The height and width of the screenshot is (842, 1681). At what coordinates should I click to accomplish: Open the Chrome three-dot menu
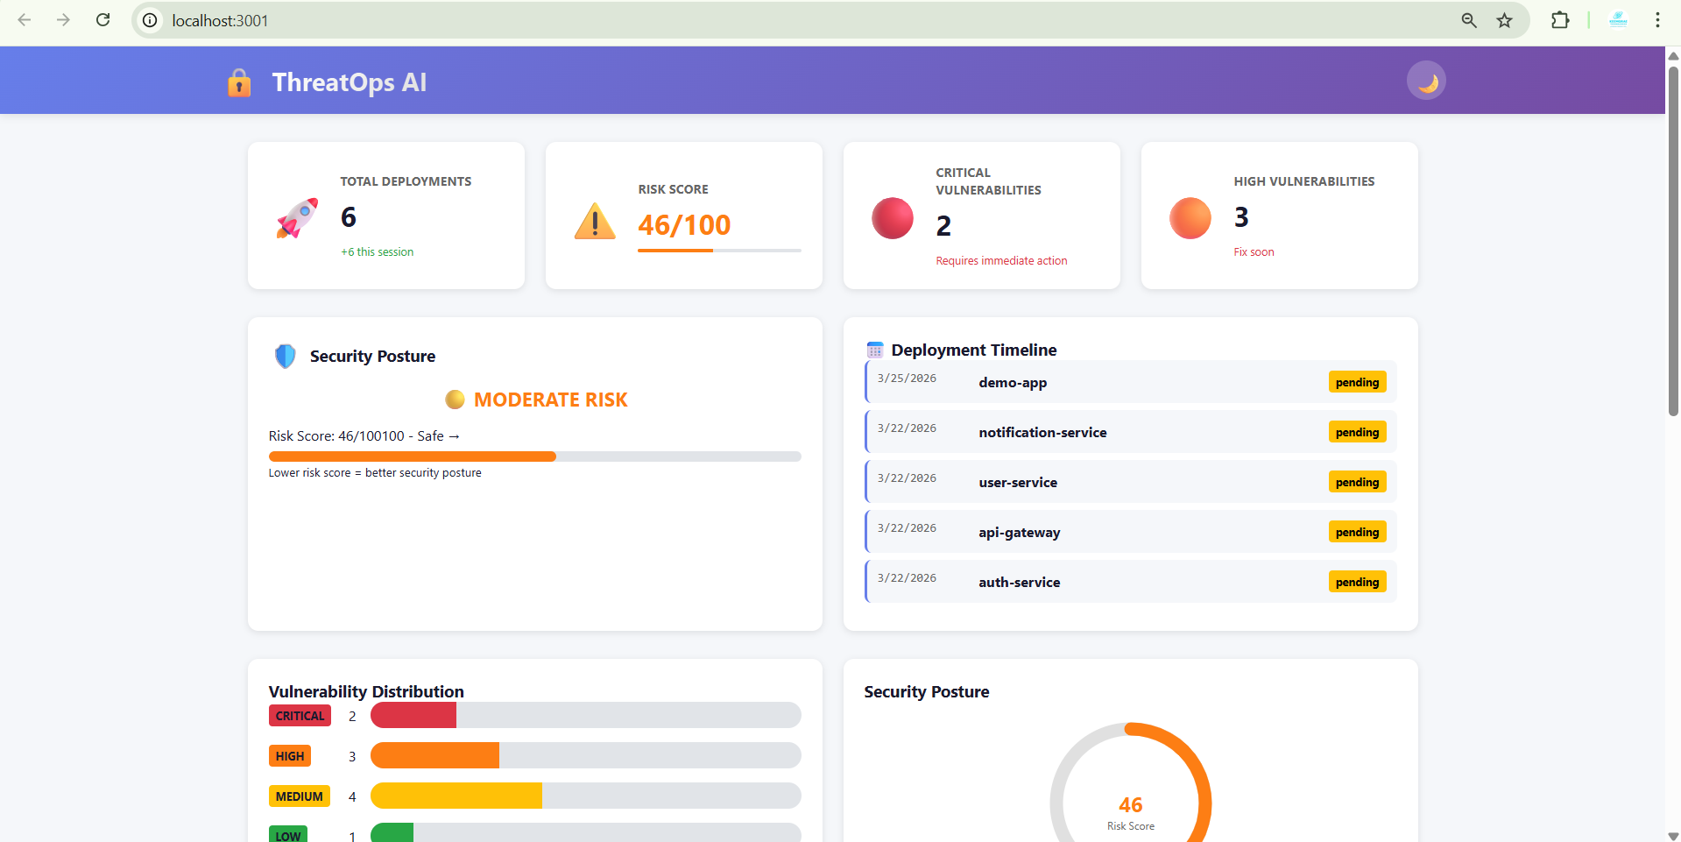point(1657,20)
